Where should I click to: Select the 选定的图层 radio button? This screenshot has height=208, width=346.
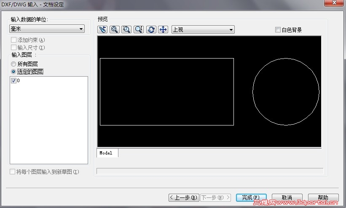[13, 72]
